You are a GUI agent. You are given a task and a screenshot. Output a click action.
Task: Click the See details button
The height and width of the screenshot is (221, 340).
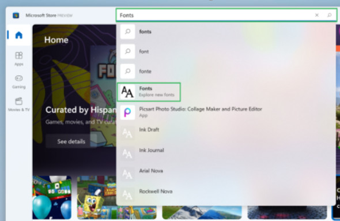tap(71, 141)
